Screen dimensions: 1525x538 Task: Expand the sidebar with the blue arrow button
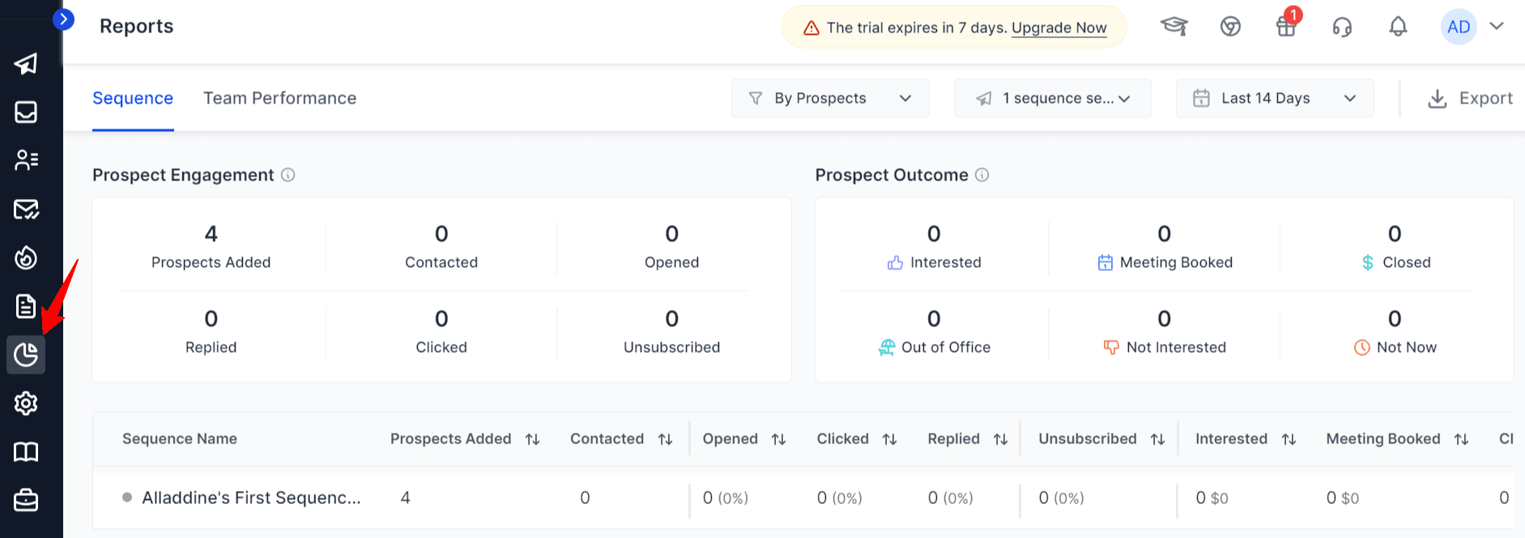coord(63,19)
